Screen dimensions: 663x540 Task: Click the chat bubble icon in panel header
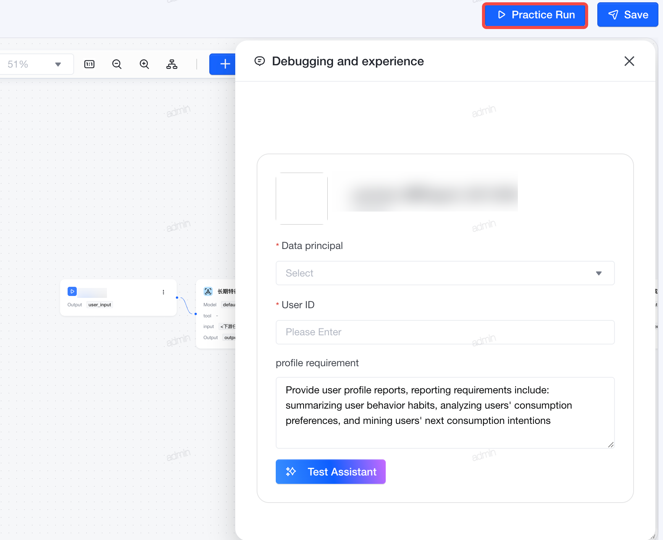(260, 61)
